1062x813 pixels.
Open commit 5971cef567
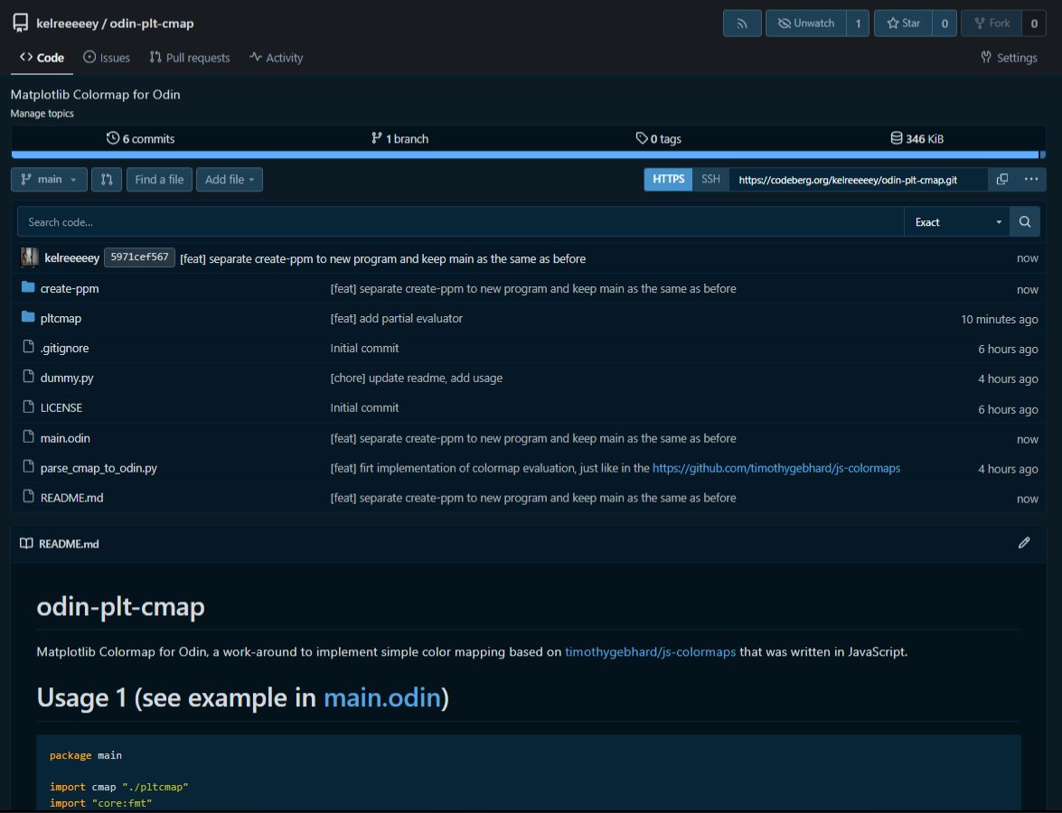139,257
